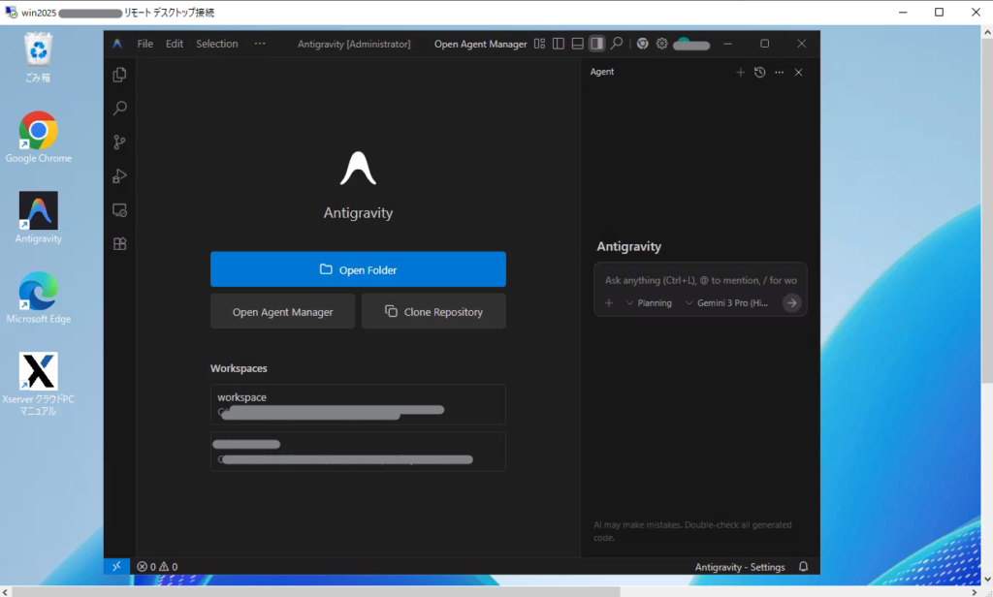Expand the Planning mode dropdown
Image resolution: width=993 pixels, height=597 pixels.
click(649, 303)
